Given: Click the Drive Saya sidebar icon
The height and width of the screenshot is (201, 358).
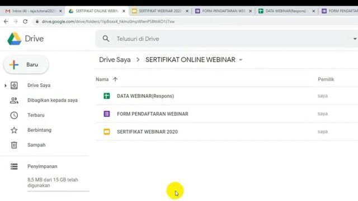Looking at the screenshot, I should (14, 85).
